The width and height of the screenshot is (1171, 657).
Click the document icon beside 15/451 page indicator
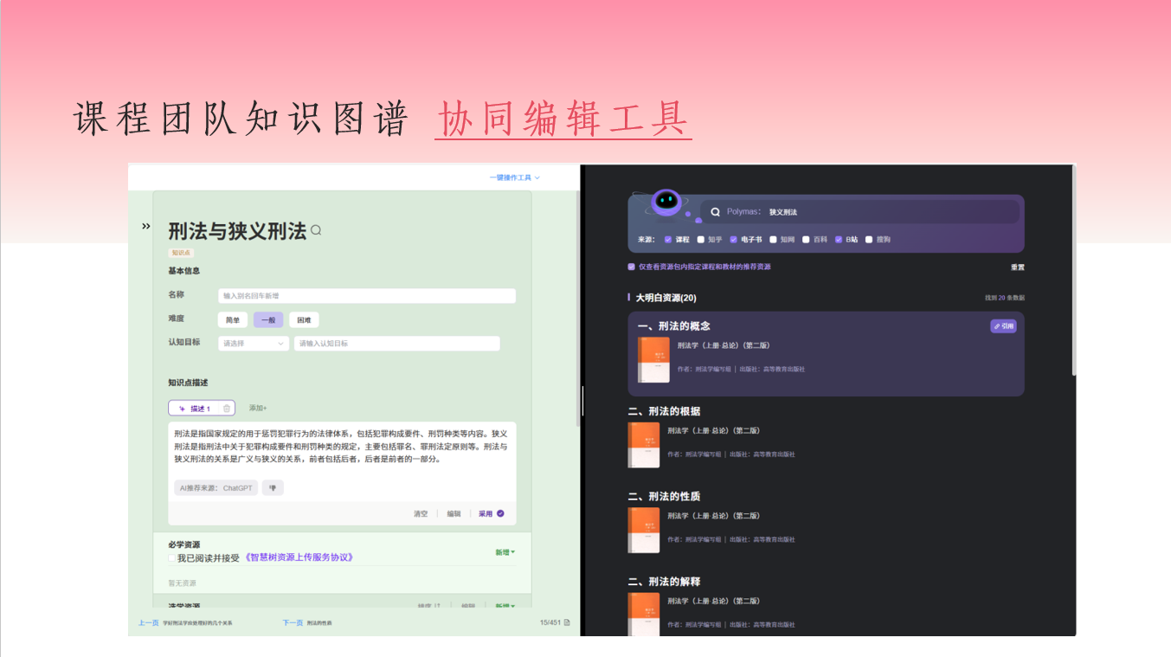pyautogui.click(x=567, y=622)
